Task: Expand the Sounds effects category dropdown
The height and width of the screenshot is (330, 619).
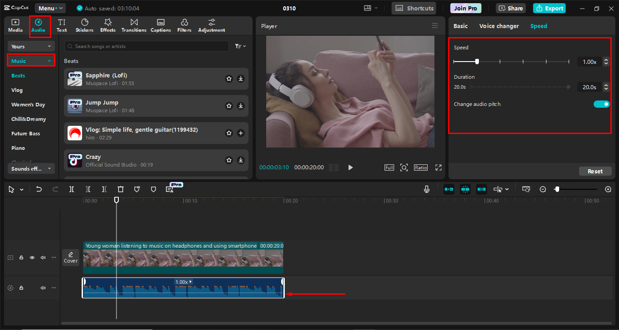Action: [x=31, y=168]
